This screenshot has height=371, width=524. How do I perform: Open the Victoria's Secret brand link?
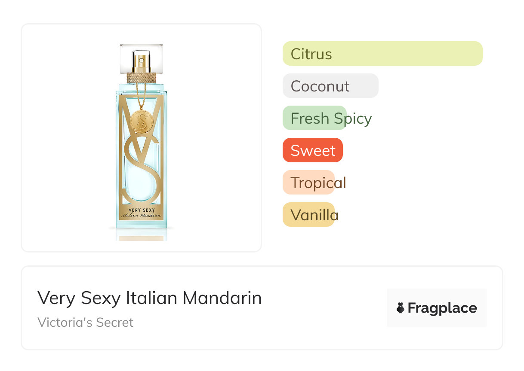[x=85, y=322]
